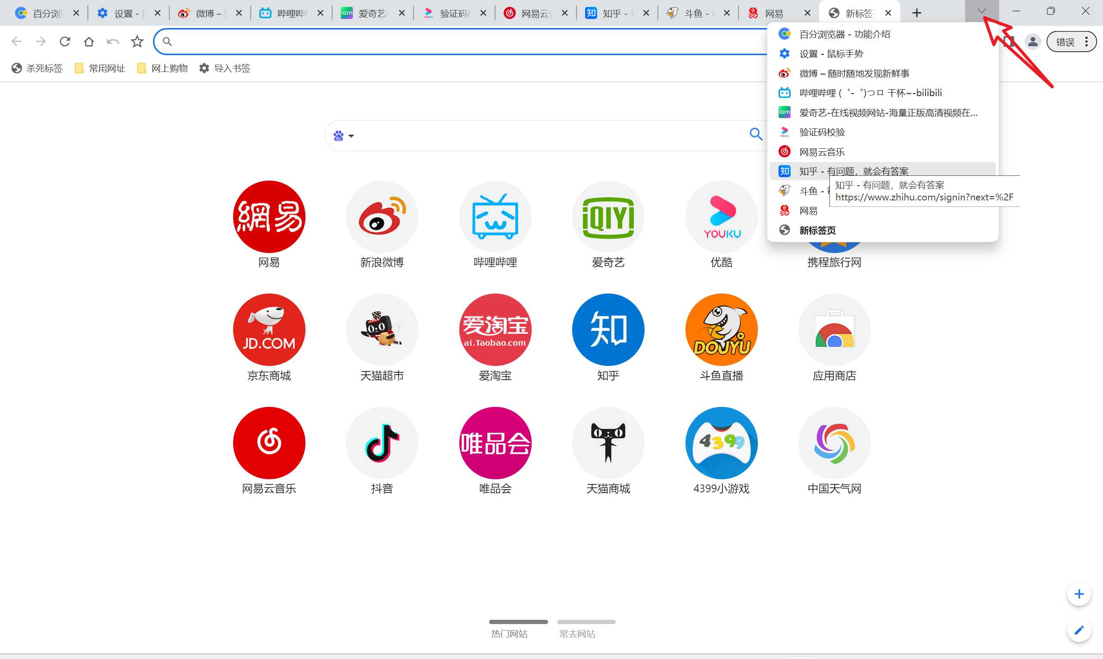
Task: Click the undo closed tab arrow
Action: point(113,42)
